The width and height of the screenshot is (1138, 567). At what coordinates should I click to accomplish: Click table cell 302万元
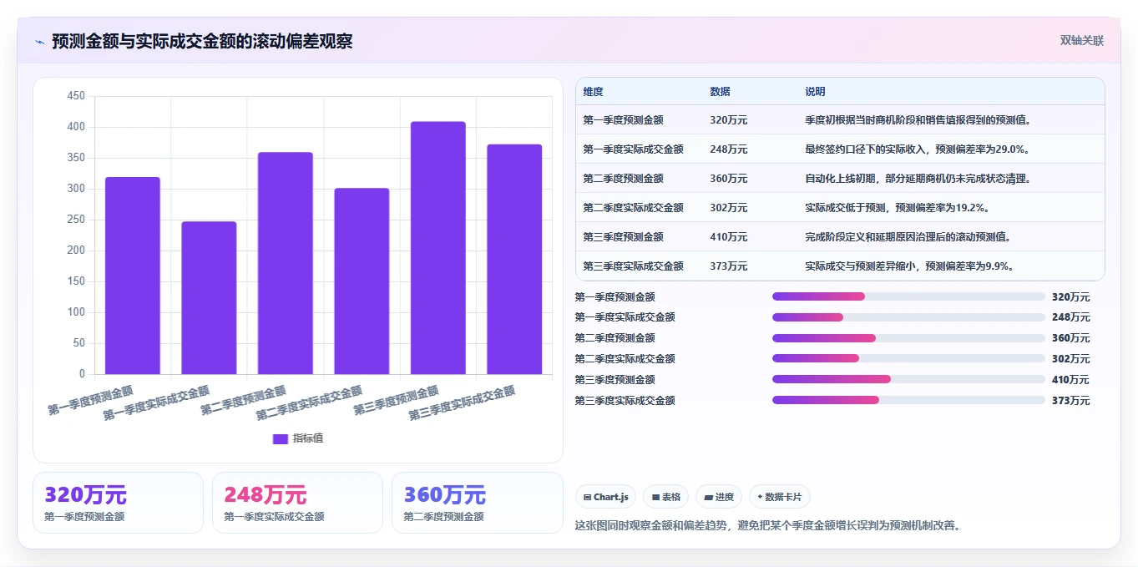tap(729, 208)
